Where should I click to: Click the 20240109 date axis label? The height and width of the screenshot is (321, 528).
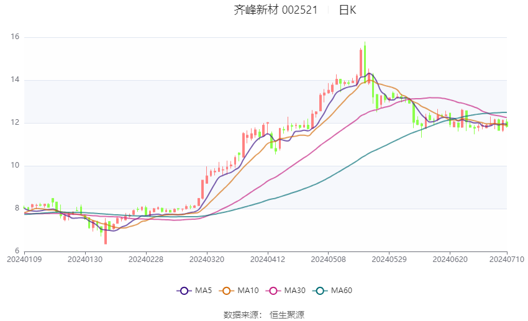point(24,260)
